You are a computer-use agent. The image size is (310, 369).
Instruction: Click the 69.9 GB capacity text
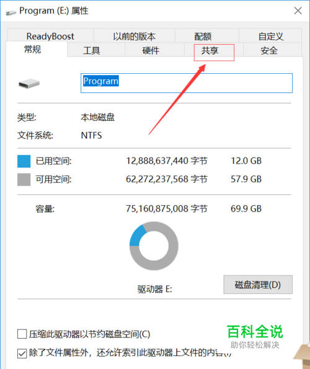click(246, 209)
